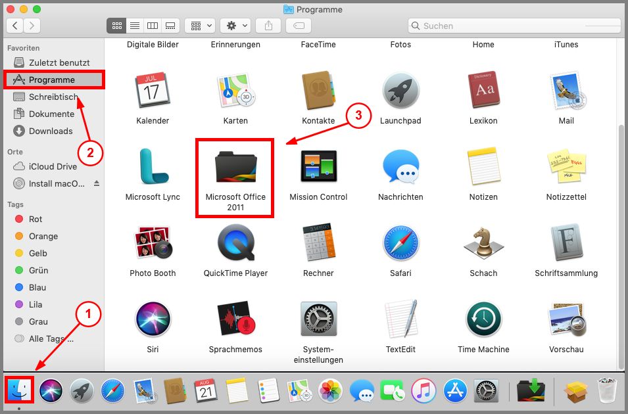Screen dimensions: 628x414
Task: Select the Grün tag
Action: [54, 270]
